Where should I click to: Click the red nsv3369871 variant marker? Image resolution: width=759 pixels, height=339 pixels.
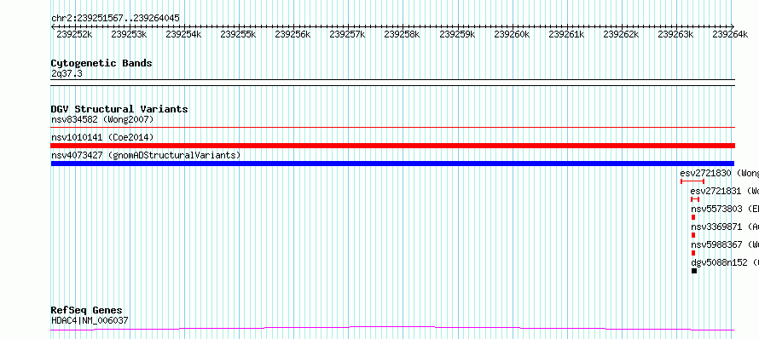coord(693,235)
